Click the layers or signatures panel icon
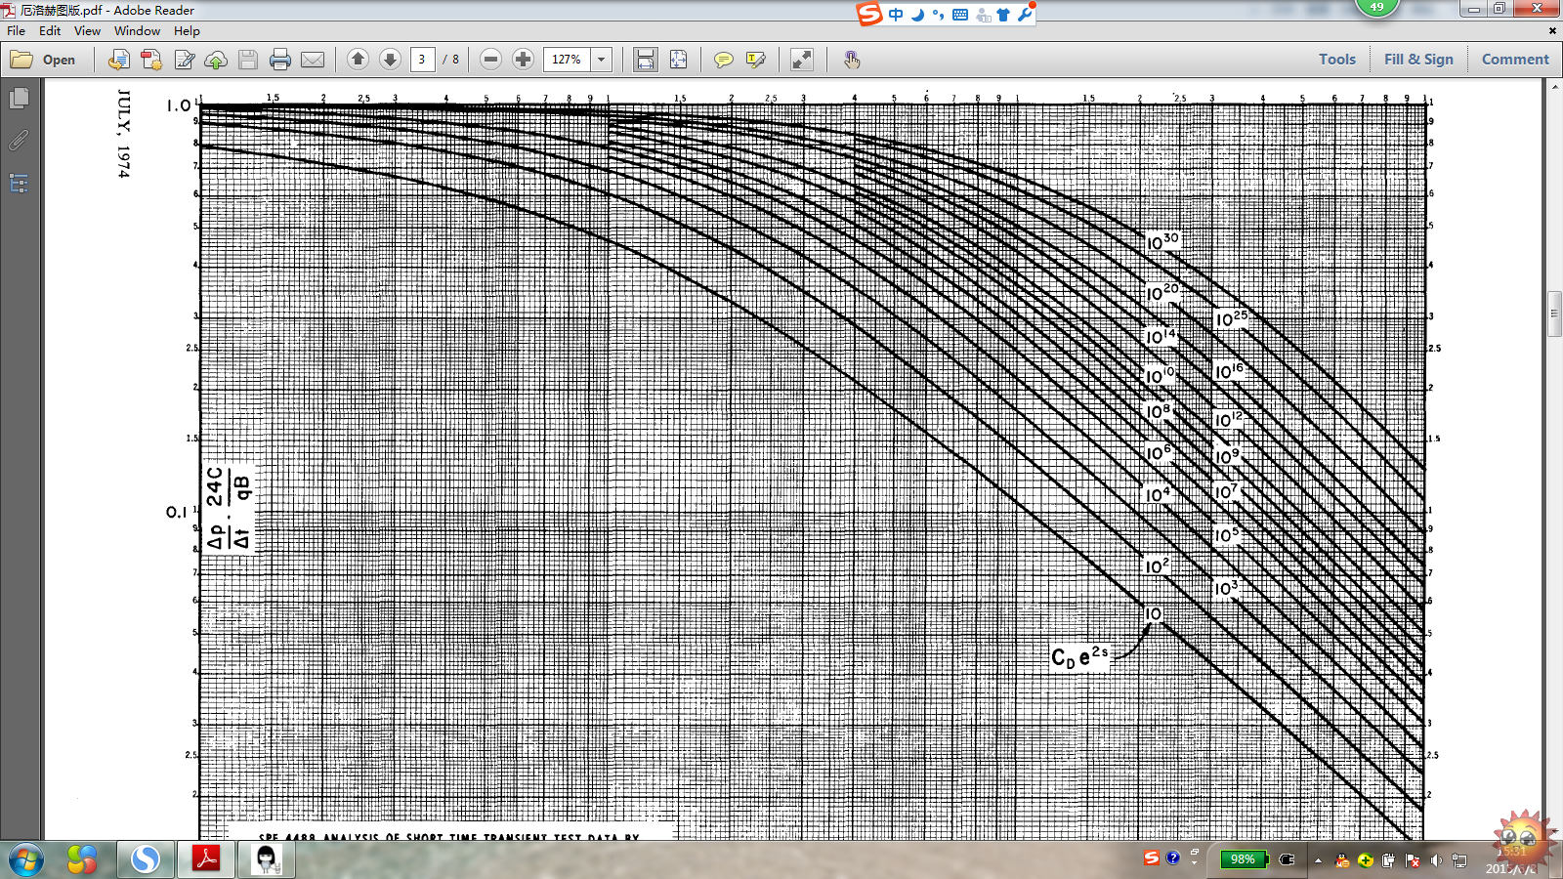This screenshot has width=1563, height=879. [x=19, y=183]
